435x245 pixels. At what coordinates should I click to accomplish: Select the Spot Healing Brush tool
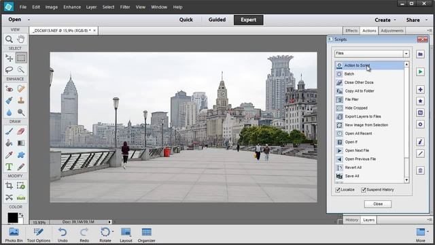coord(21,89)
